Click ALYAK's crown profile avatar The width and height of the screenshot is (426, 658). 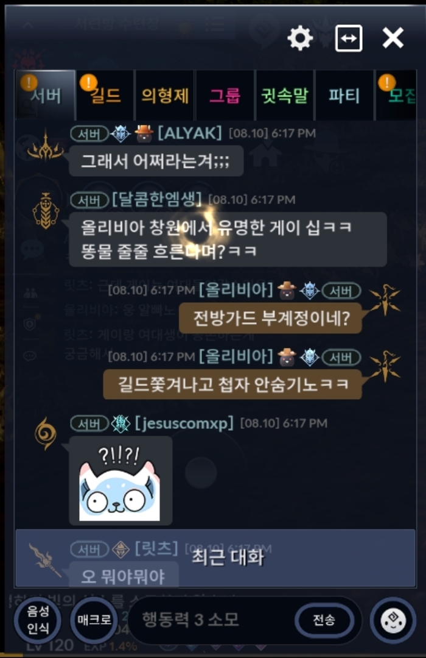(x=45, y=146)
